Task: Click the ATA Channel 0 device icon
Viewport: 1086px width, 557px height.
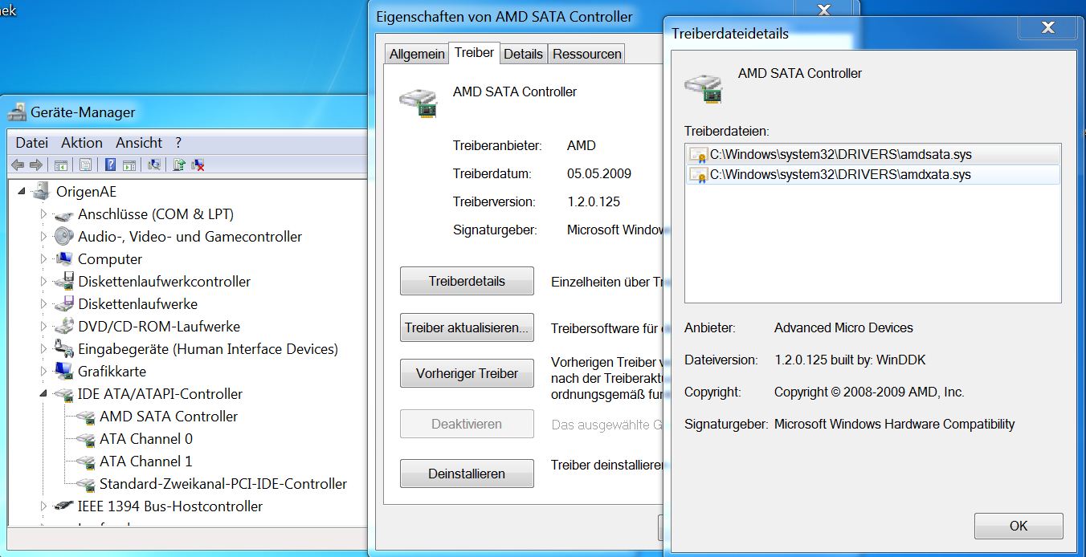Action: click(x=86, y=439)
